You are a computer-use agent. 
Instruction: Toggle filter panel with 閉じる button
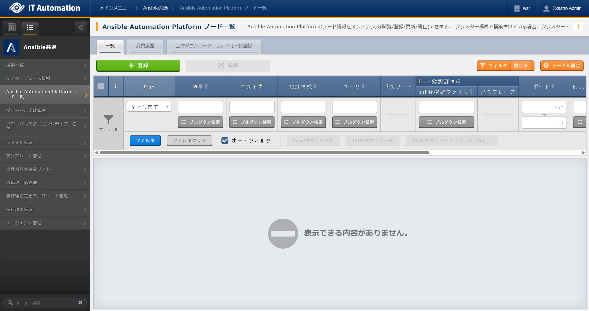521,66
